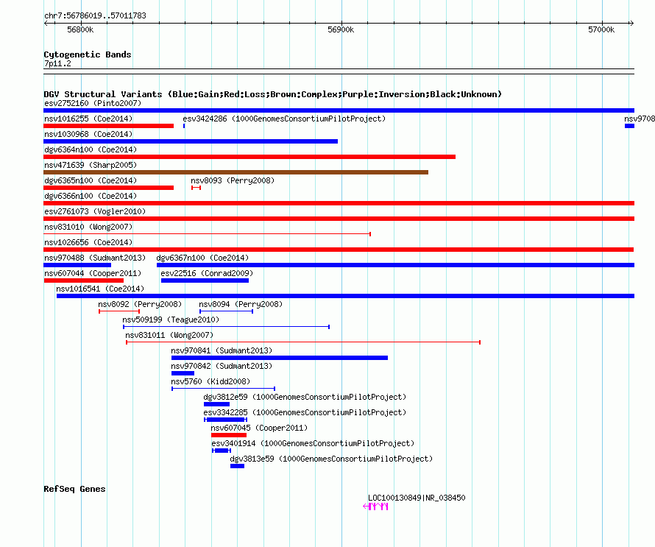The height and width of the screenshot is (547, 655).
Task: Click the nsv831011 (Wong2007) label
Action: point(169,335)
